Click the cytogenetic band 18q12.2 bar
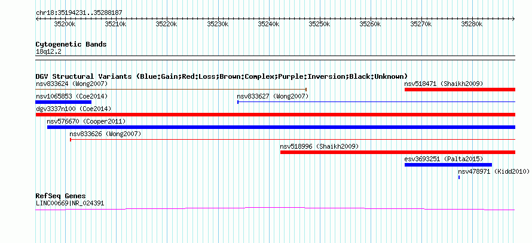This screenshot has height=243, width=532. click(x=276, y=58)
